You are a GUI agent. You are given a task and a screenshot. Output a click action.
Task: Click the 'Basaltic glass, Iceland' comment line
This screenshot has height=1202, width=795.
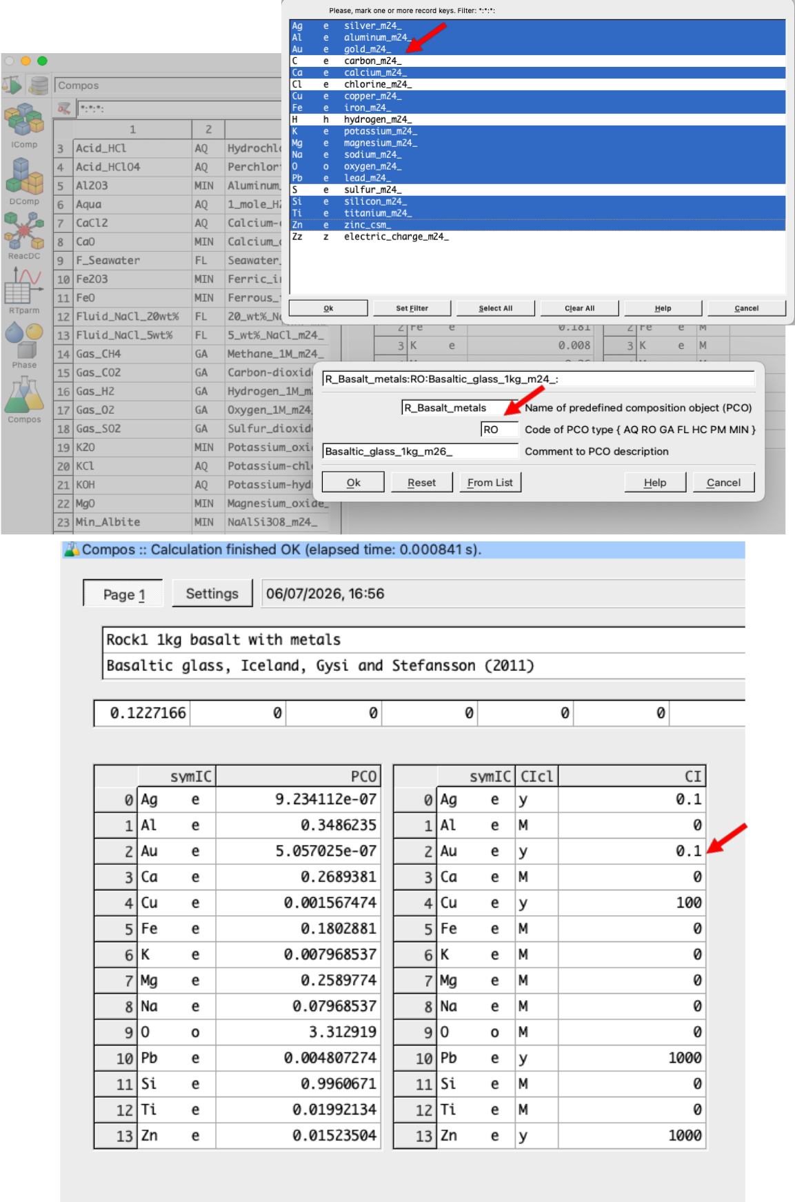(x=424, y=665)
